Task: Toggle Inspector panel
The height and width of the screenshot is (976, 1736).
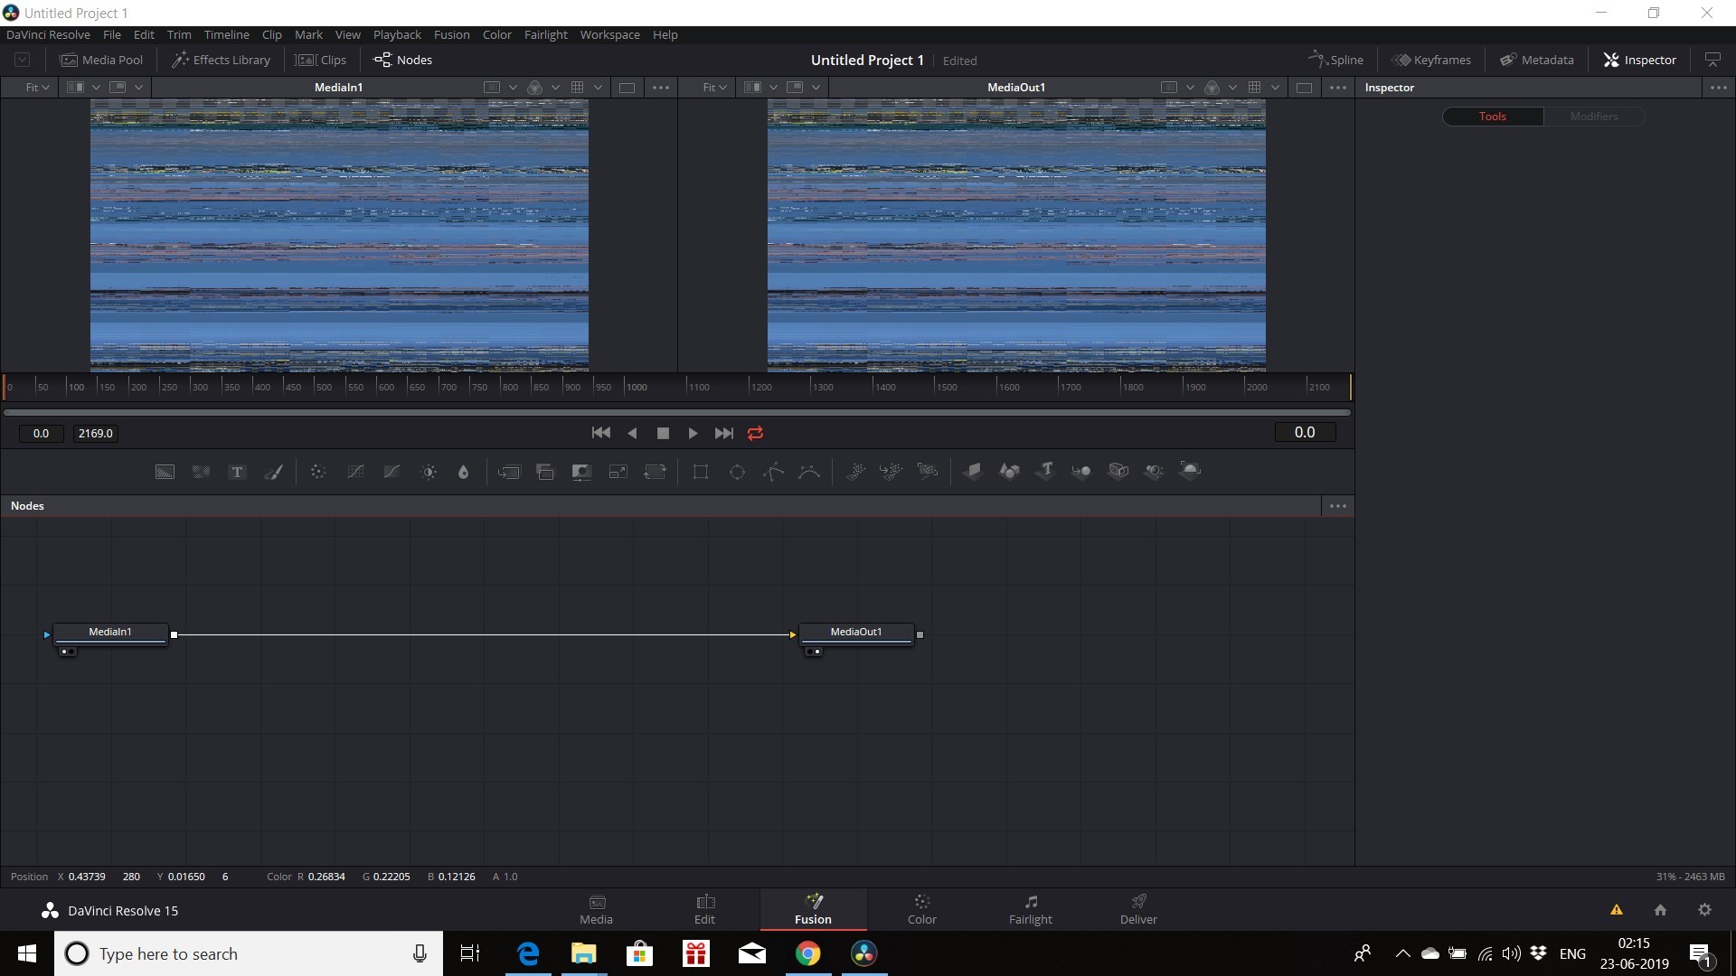Action: pos(1640,60)
